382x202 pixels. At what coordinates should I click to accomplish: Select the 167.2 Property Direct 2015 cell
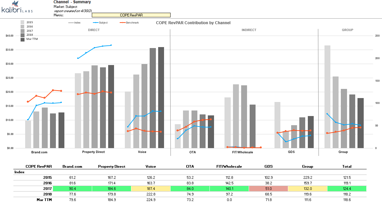pos(111,177)
